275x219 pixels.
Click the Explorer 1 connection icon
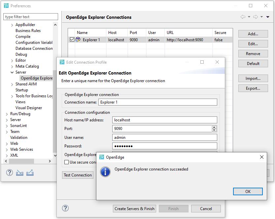click(x=78, y=40)
